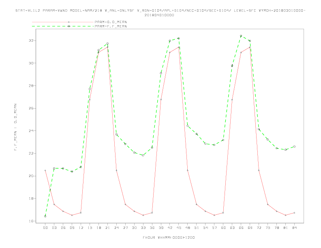Click the green peak marker at hour 66

pyautogui.click(x=241, y=36)
